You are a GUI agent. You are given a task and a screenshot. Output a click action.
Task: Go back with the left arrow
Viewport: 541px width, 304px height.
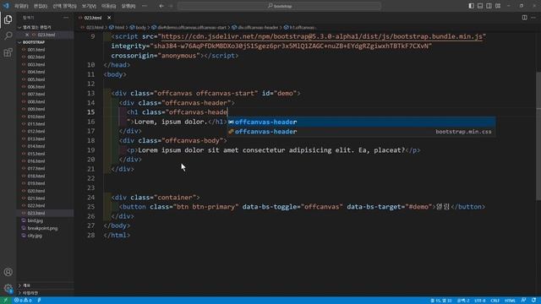click(161, 6)
